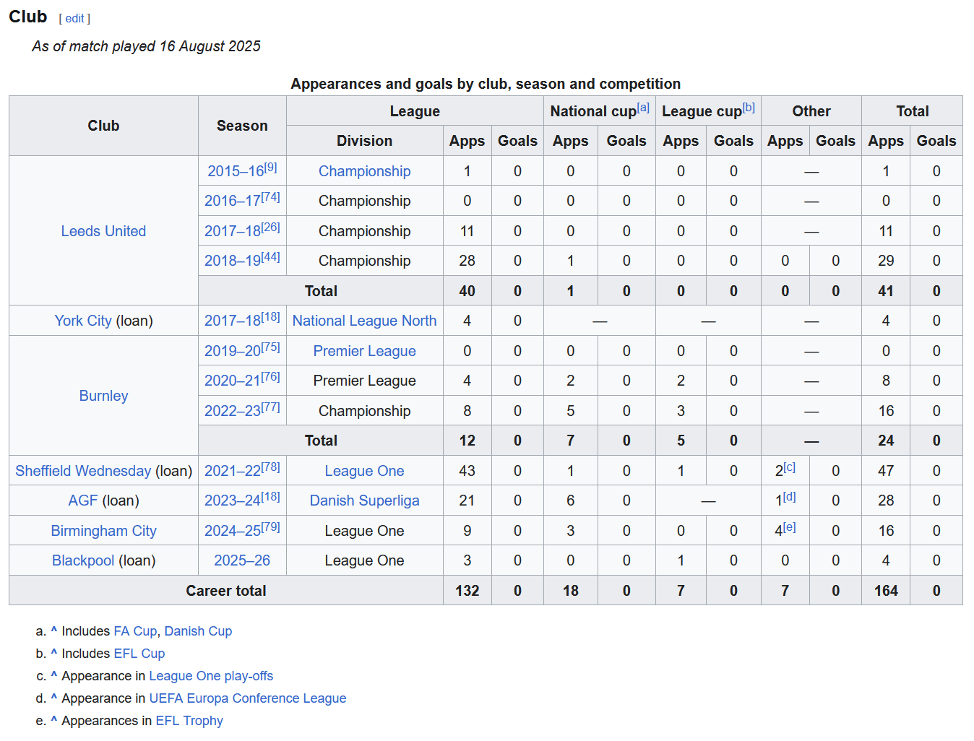This screenshot has height=741, width=974.
Task: Follow the UEFA Europa Conference League link
Action: (248, 698)
